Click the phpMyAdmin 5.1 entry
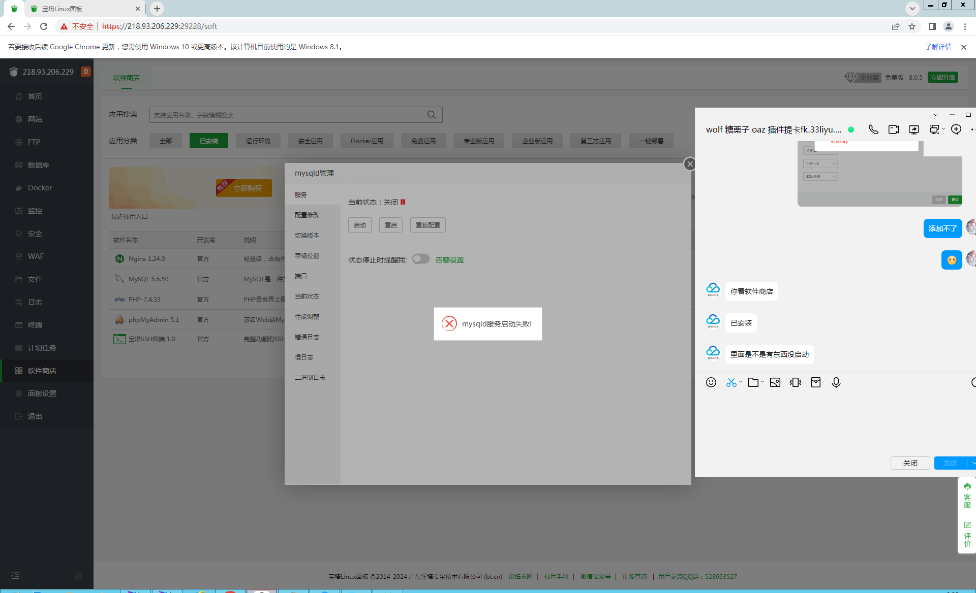Viewport: 976px width, 593px height. [154, 320]
